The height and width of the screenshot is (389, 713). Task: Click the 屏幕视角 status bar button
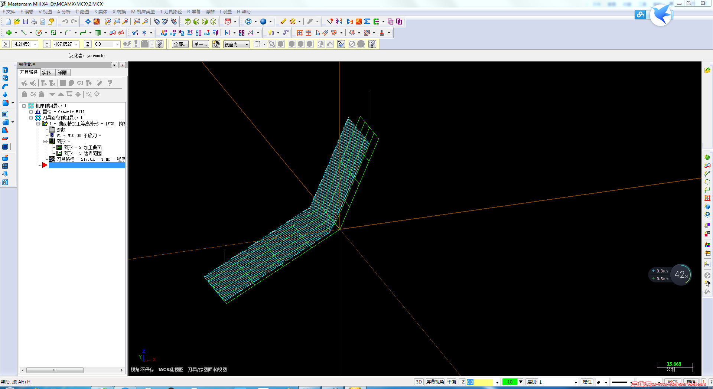tap(435, 382)
